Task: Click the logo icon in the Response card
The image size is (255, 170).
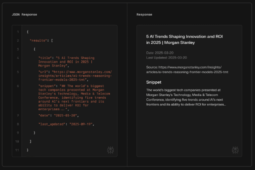Action: click(235, 150)
